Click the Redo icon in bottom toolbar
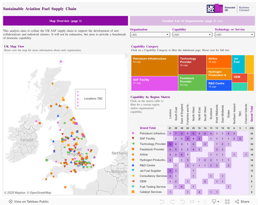Viewport: 258px width, 205px height. tap(172, 202)
